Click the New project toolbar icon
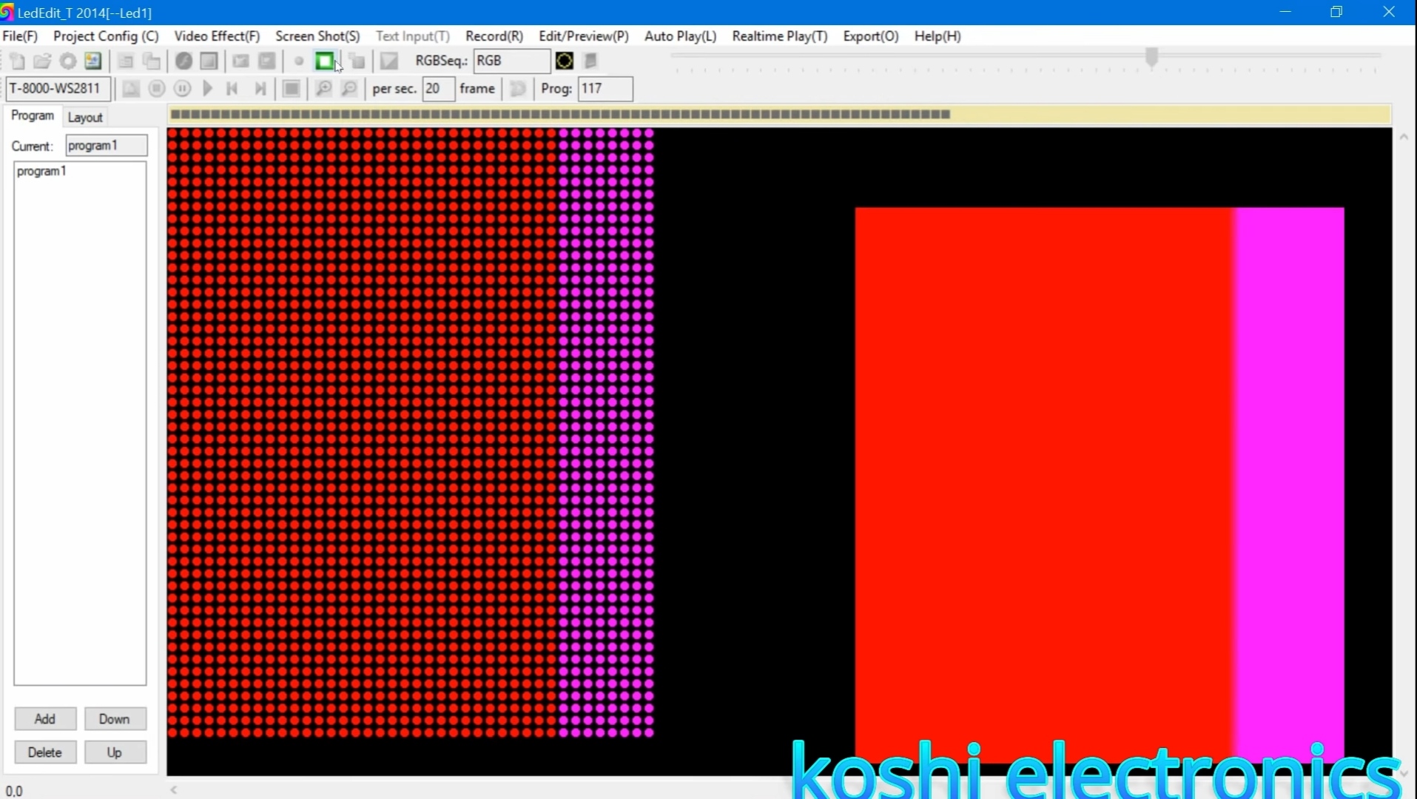The image size is (1417, 799). [18, 61]
